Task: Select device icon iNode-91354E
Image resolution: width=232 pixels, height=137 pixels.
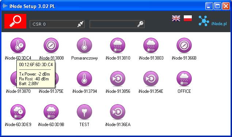Action: (151, 79)
